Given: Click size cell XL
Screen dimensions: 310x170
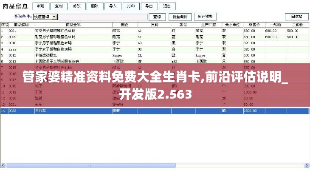Looking at the screenshot, I should tap(140, 55).
